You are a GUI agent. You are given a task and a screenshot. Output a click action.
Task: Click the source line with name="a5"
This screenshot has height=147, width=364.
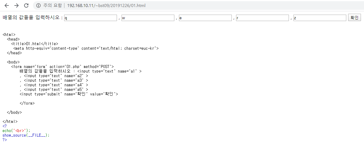(54, 89)
